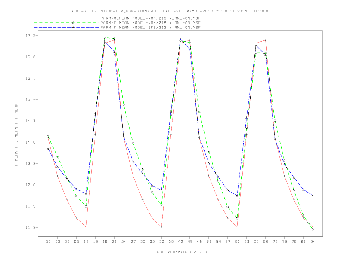
Task: Click x-axis forecast hour label 12
Action: pos(86,242)
